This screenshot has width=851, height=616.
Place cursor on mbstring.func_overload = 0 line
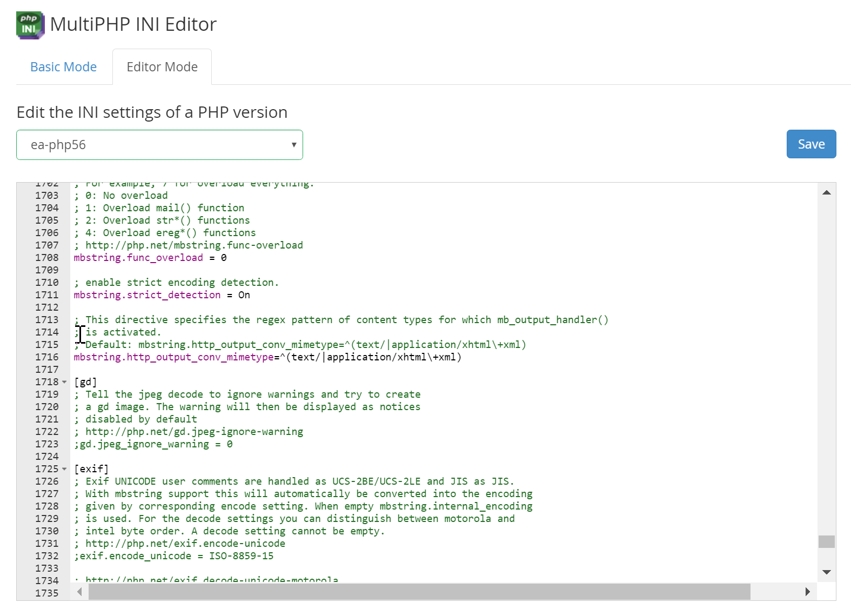coord(150,258)
